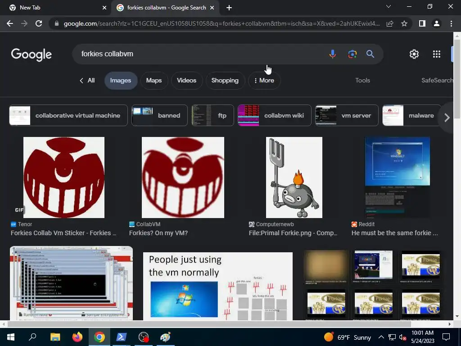Screen dimensions: 461x346
Task: Show hidden system tray icons
Action: pyautogui.click(x=381, y=337)
